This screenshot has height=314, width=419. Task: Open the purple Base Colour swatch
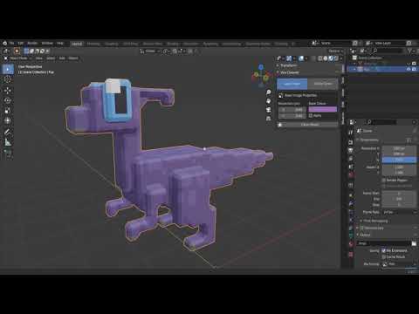(x=323, y=109)
